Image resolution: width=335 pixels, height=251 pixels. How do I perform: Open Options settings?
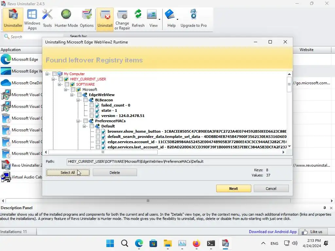pyautogui.click(x=87, y=19)
